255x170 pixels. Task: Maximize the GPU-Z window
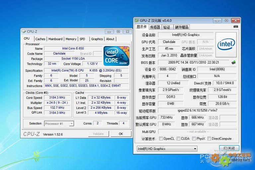tap(226, 21)
